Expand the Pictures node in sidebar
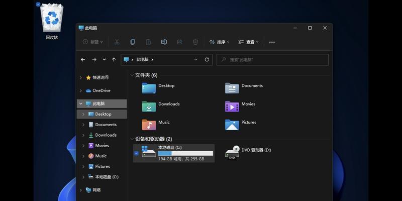Screen dimensions: 402x201 (x=83, y=166)
